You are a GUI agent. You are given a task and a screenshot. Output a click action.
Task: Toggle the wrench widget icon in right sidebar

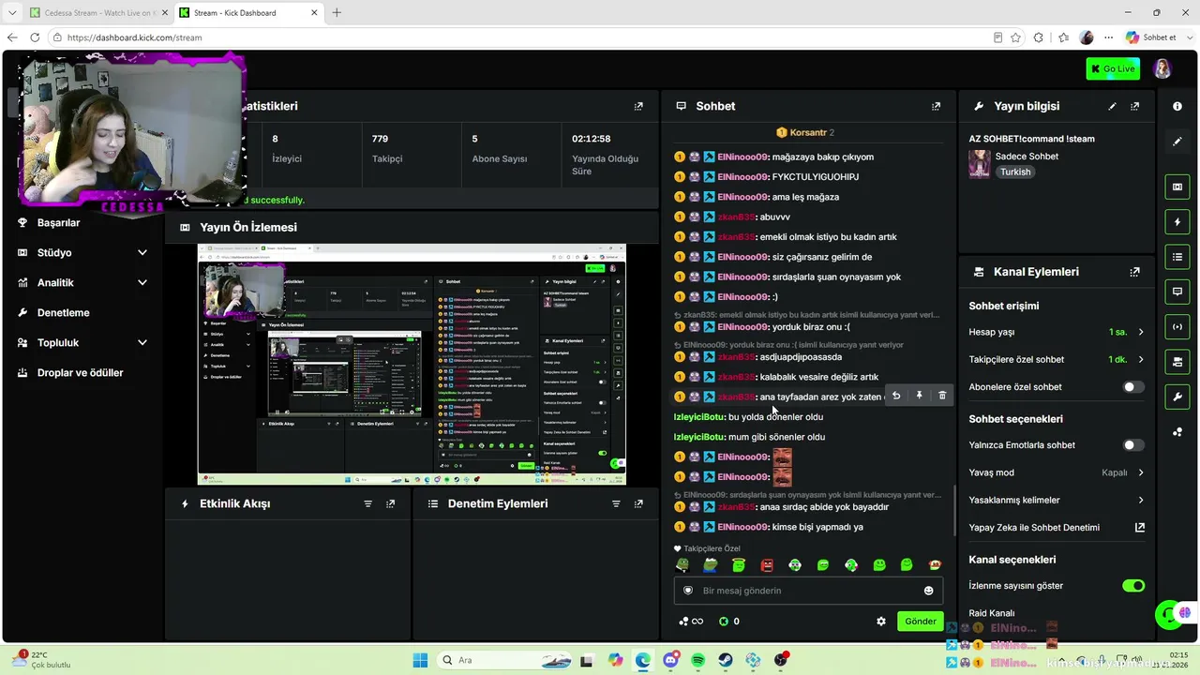pos(1177,397)
